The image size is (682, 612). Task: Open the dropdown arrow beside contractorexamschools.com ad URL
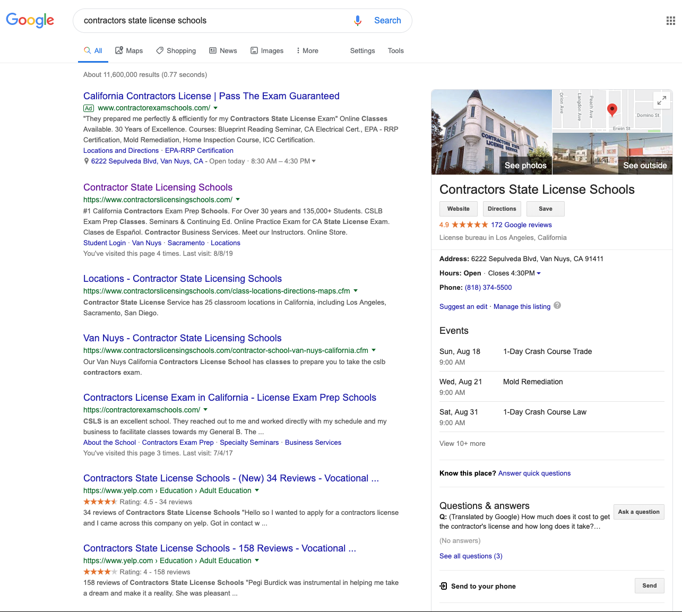click(215, 108)
